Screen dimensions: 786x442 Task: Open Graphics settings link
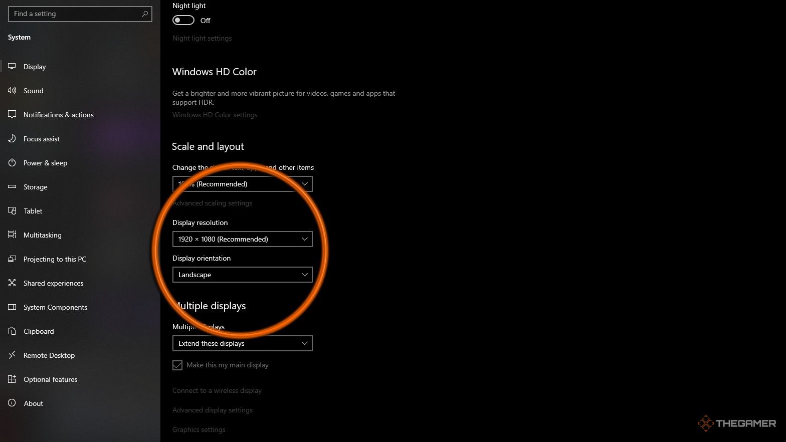point(199,429)
